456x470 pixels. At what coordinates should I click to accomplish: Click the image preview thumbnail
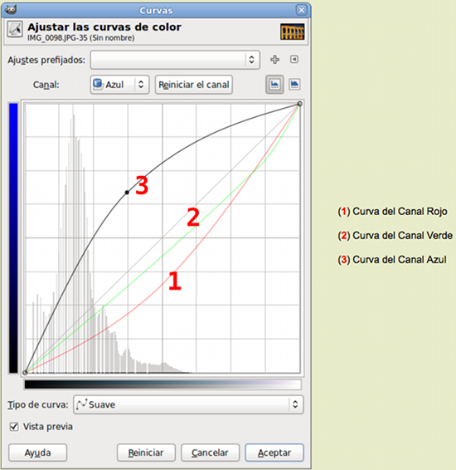293,32
